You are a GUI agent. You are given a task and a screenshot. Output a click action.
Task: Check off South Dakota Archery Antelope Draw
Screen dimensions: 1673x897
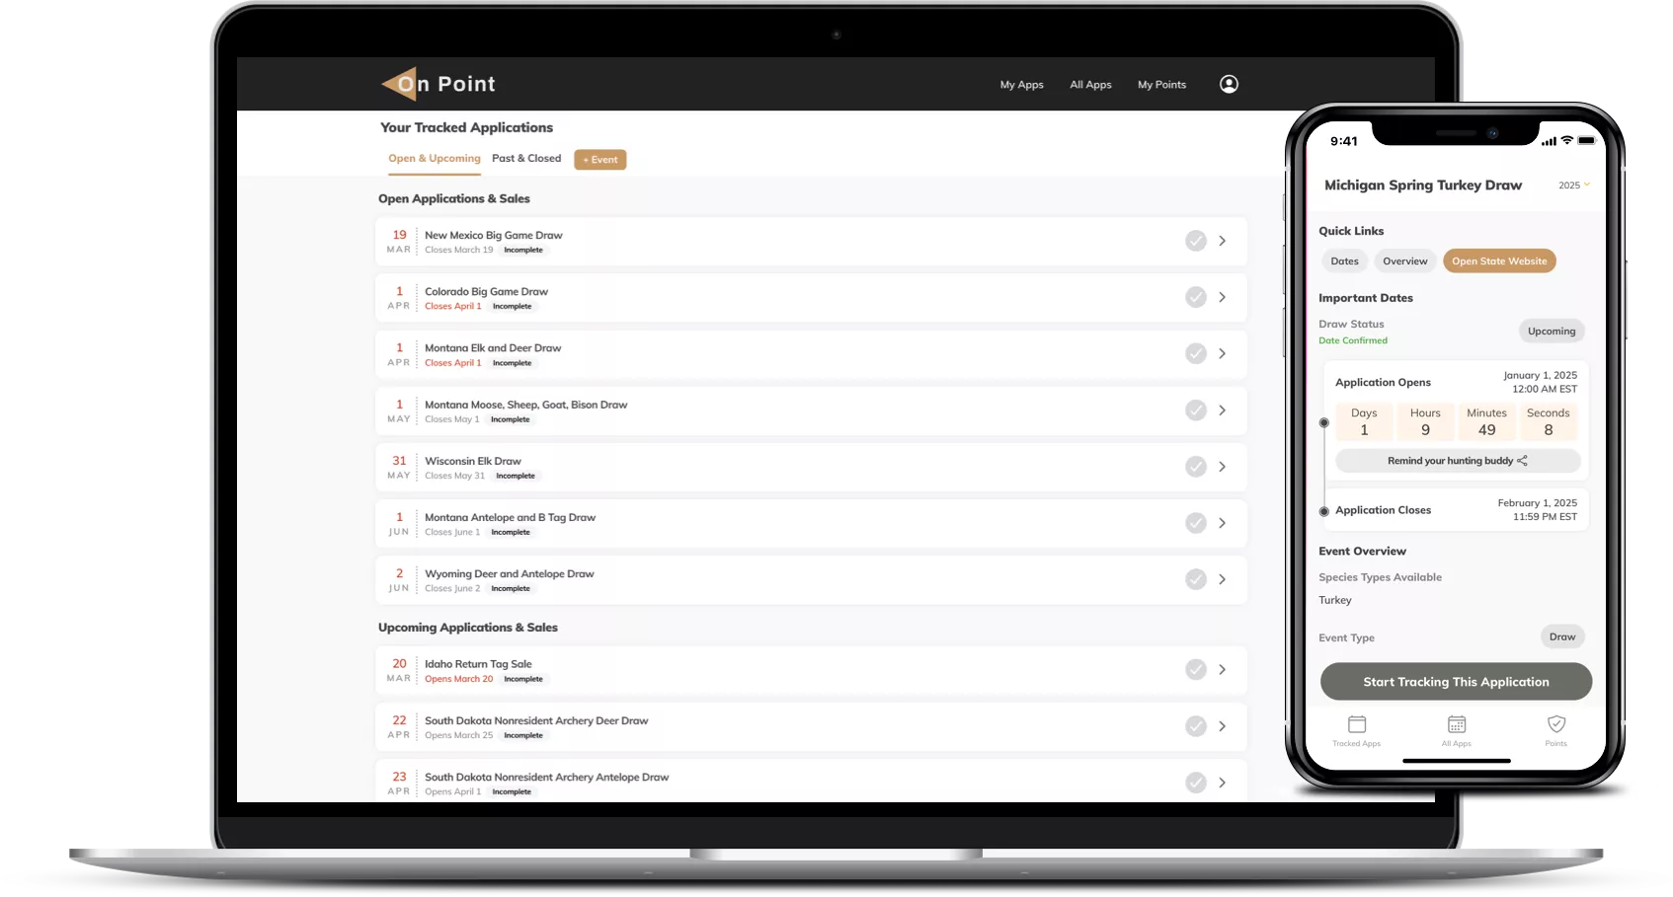[x=1196, y=783]
